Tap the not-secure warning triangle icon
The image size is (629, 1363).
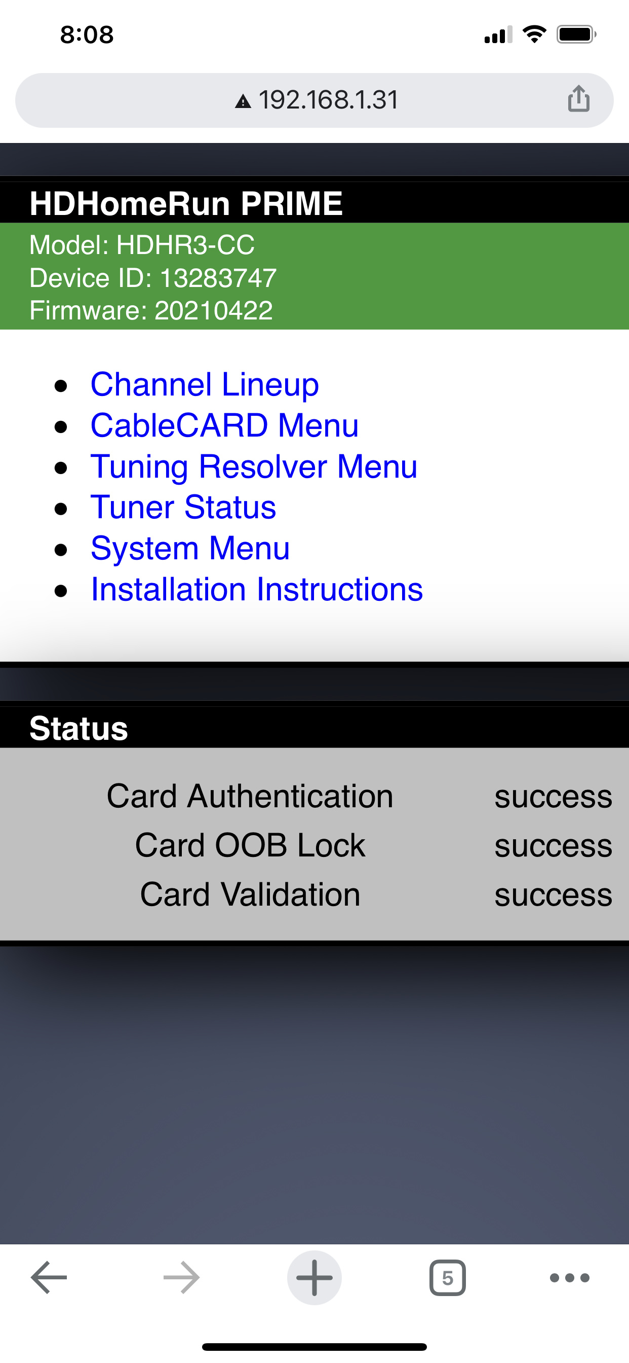pyautogui.click(x=243, y=101)
